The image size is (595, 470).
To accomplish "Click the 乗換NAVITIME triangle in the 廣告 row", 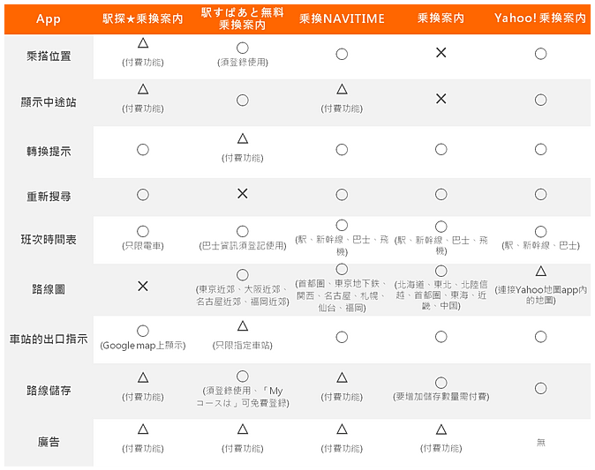I will pyautogui.click(x=342, y=429).
